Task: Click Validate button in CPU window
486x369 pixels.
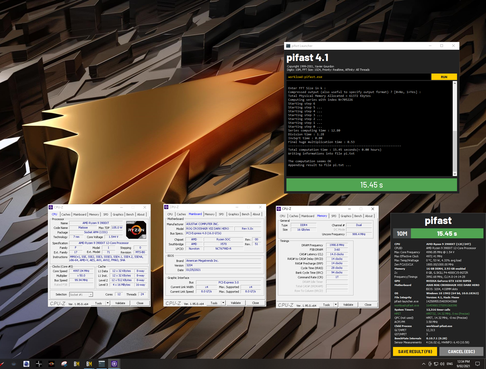Action: 120,303
